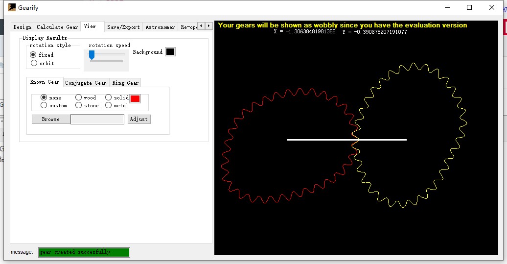Click the rotation speed slider handle
The image size is (507, 264).
(92, 55)
